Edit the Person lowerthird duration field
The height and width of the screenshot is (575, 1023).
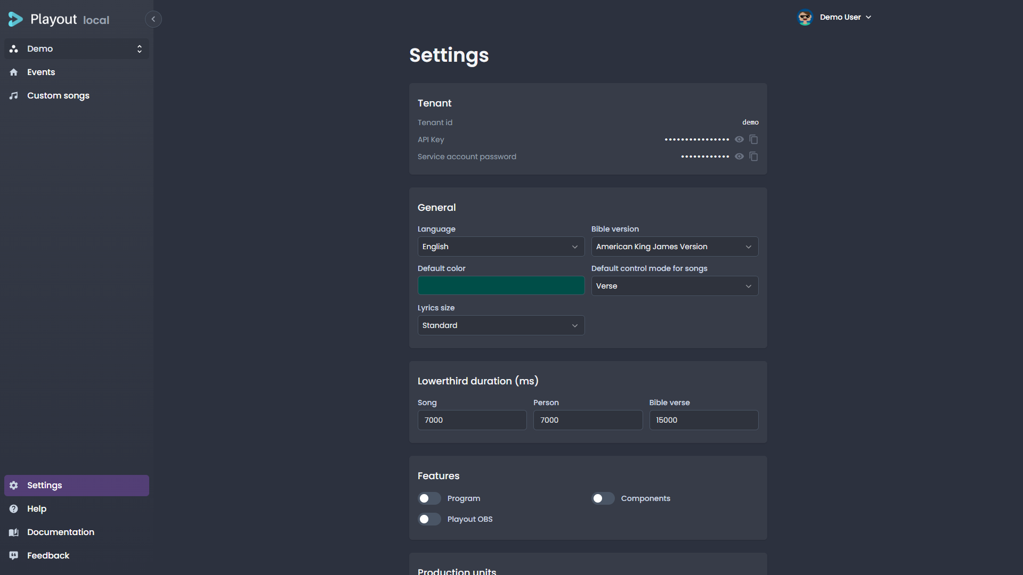pos(588,420)
